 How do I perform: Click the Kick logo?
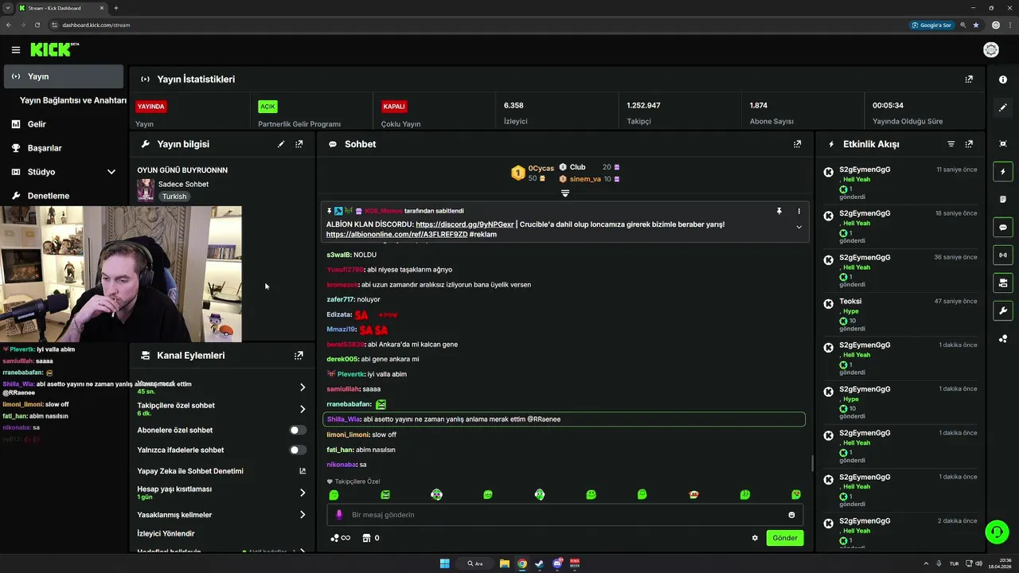pos(54,49)
